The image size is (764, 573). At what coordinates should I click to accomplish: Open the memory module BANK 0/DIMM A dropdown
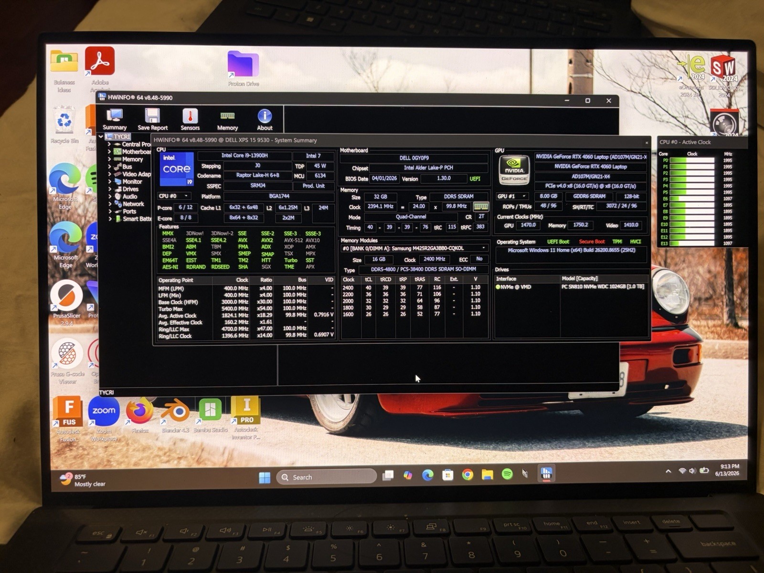[414, 248]
